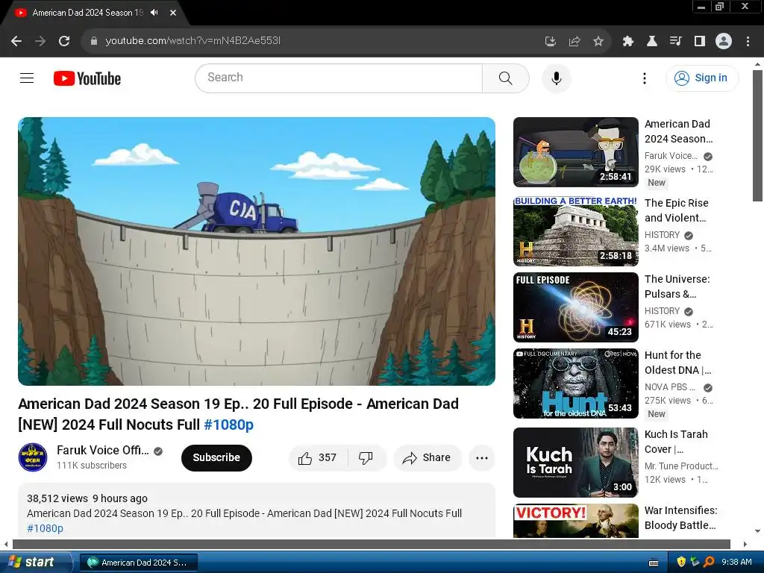Click the site lock icon in address bar
Screen dimensions: 764x573
(94, 41)
